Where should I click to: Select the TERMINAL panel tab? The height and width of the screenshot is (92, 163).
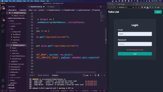tap(55, 75)
